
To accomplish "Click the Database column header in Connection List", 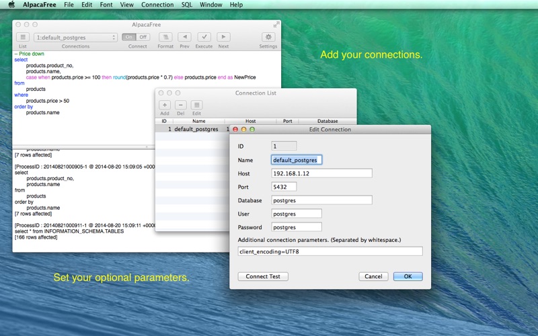I will click(x=328, y=121).
